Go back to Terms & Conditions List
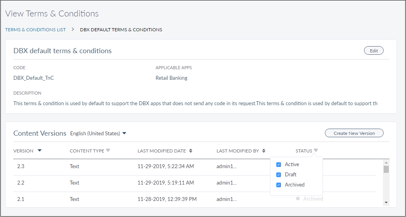 36,30
